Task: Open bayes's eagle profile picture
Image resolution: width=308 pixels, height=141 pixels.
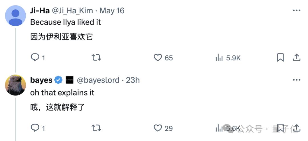Action: tap(15, 85)
